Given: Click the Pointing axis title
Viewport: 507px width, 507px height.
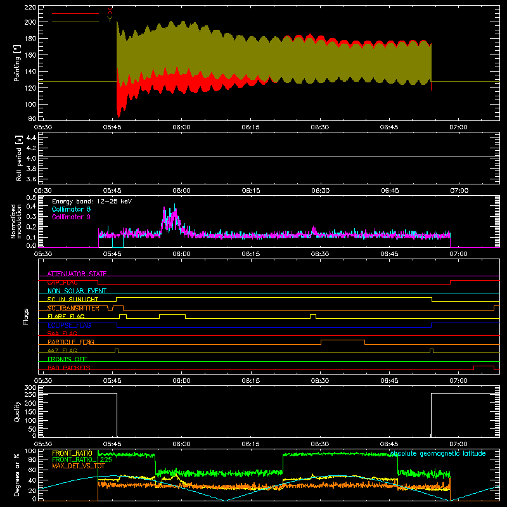Looking at the screenshot, I should pyautogui.click(x=17, y=63).
